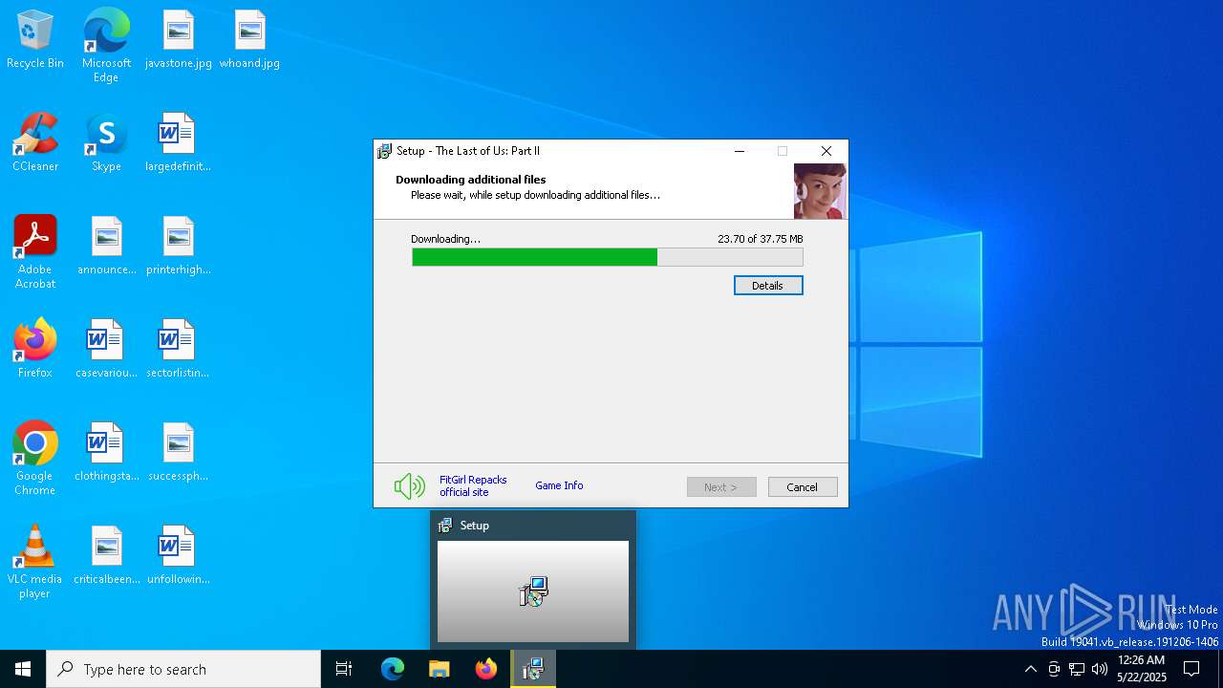Open network status tray icon
The width and height of the screenshot is (1223, 688).
[x=1077, y=669]
